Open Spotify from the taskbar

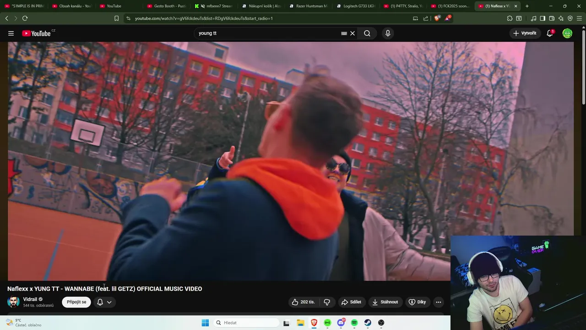tap(354, 323)
